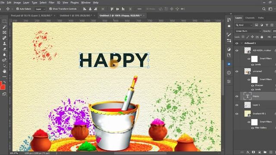The width and height of the screenshot is (276, 155).
Task: Toggle Show Transform Controls checkbox
Action: pyautogui.click(x=50, y=9)
